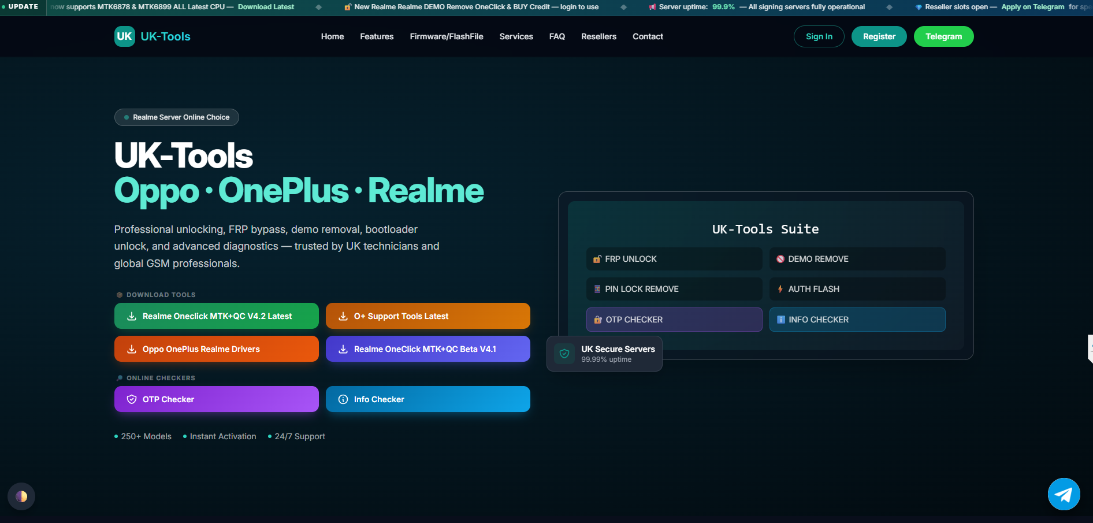1093x523 pixels.
Task: Click the green Telegram header button
Action: [x=943, y=36]
